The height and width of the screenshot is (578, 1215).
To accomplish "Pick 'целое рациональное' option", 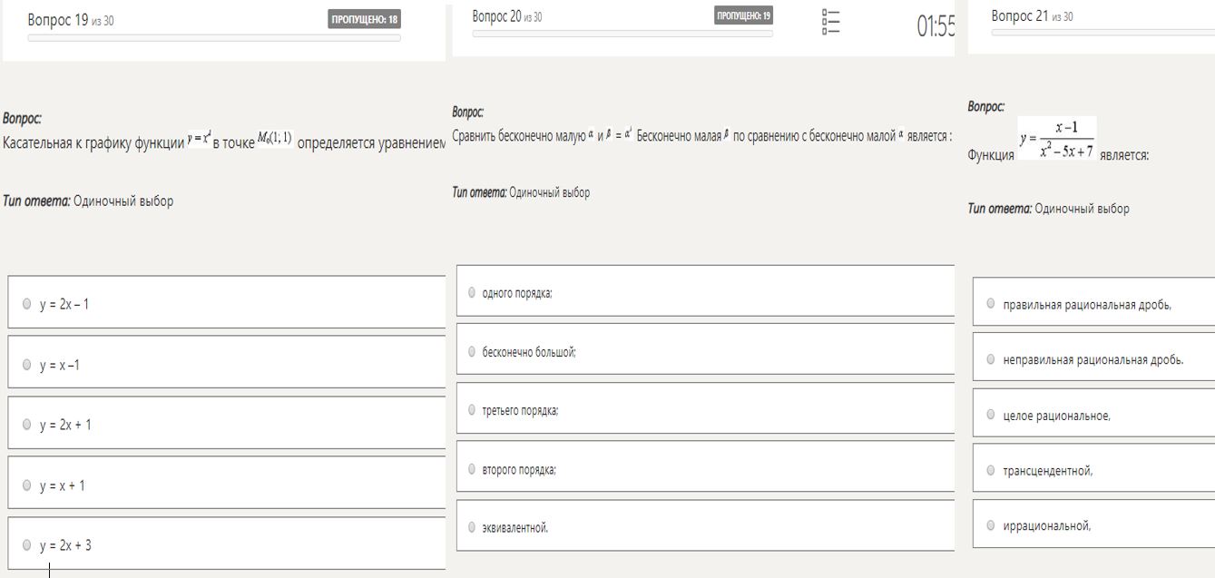I will (990, 416).
